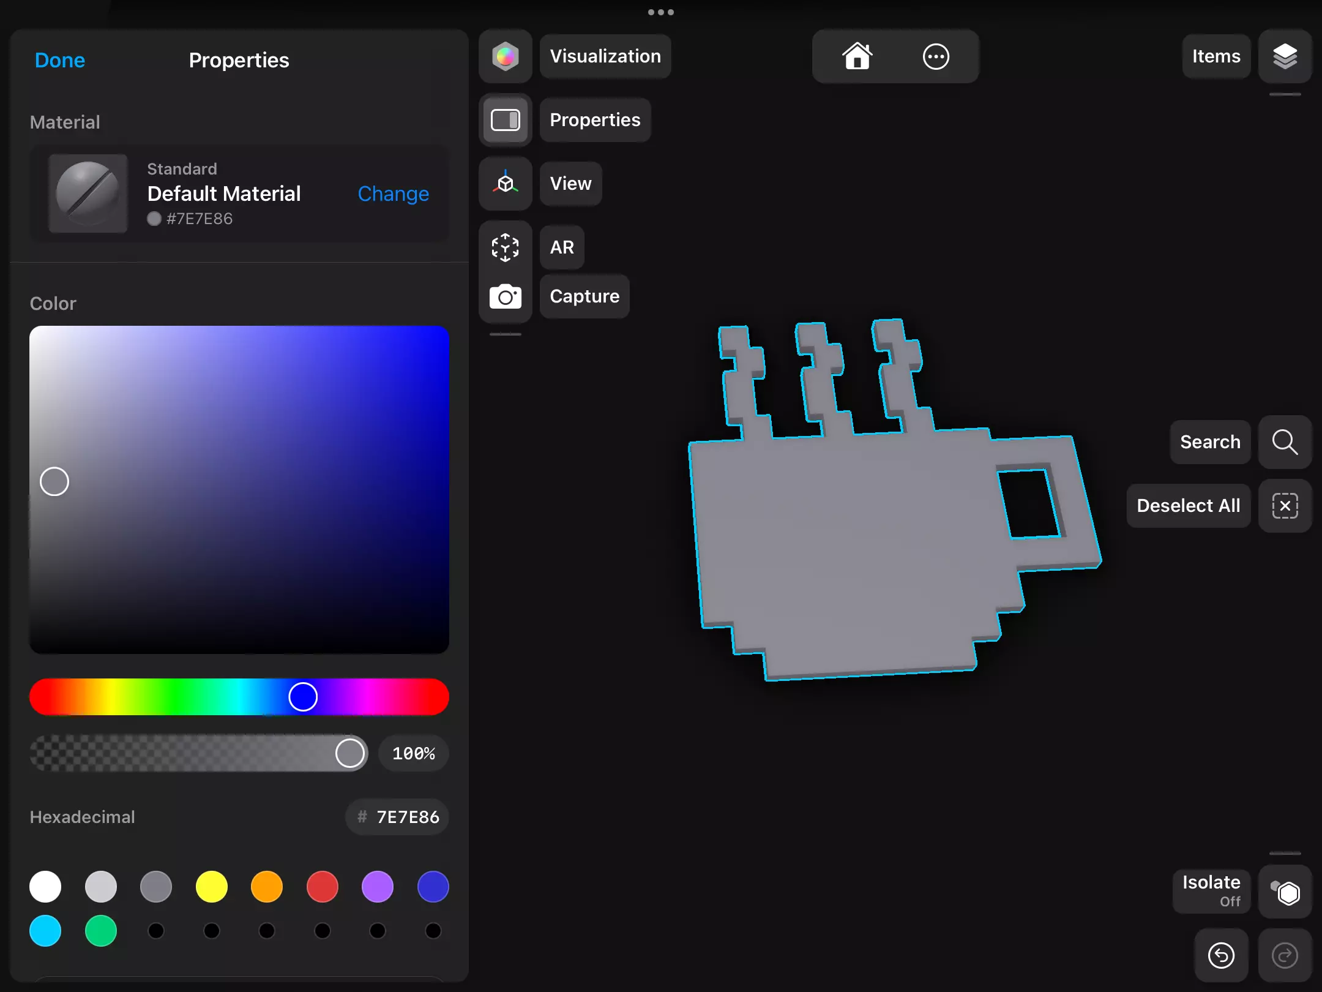Open the Items layers icon

1285,56
